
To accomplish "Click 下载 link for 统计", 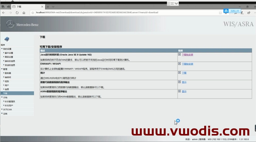I will click(x=184, y=73).
